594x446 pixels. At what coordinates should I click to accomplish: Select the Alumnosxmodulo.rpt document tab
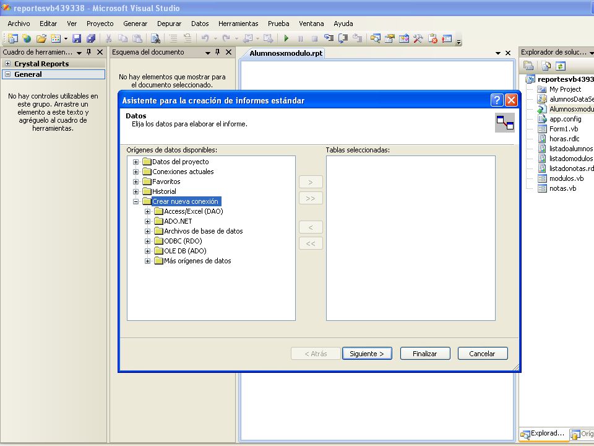tap(286, 53)
